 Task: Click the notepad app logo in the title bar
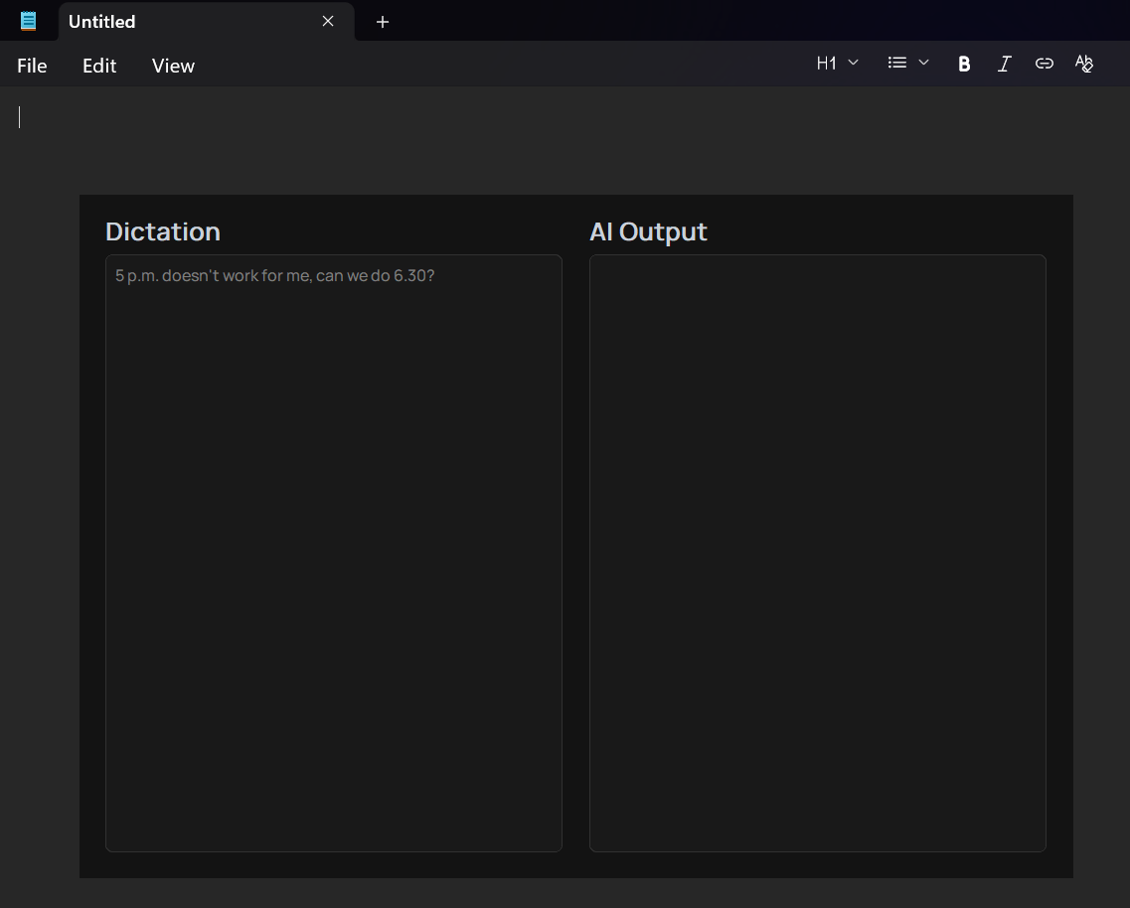[x=29, y=20]
